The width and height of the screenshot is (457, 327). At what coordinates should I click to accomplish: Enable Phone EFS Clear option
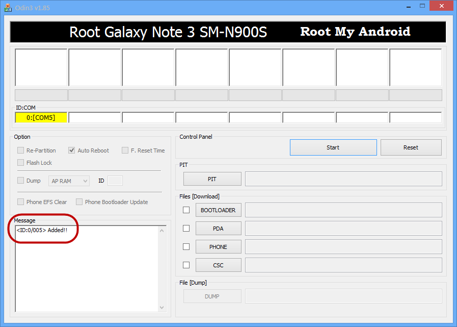21,202
